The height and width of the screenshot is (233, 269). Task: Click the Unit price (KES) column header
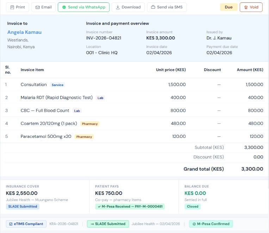pos(171,70)
